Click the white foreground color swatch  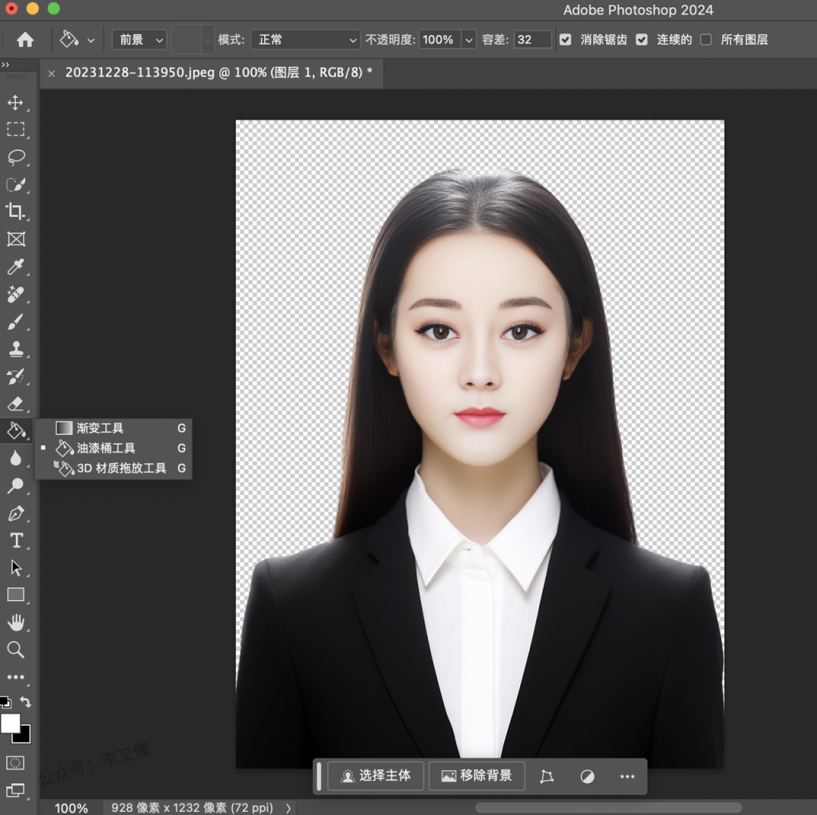[x=10, y=723]
